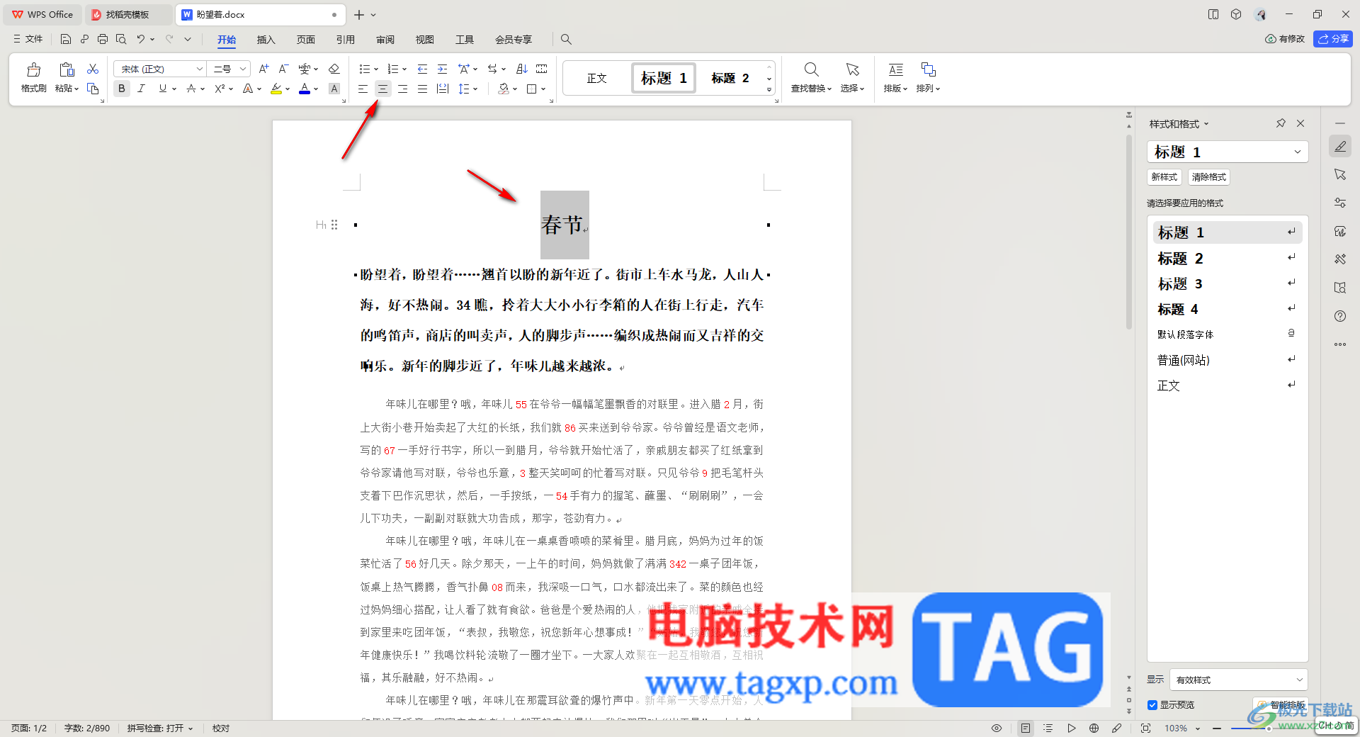
Task: Click the Cut scissors icon
Action: tap(93, 69)
